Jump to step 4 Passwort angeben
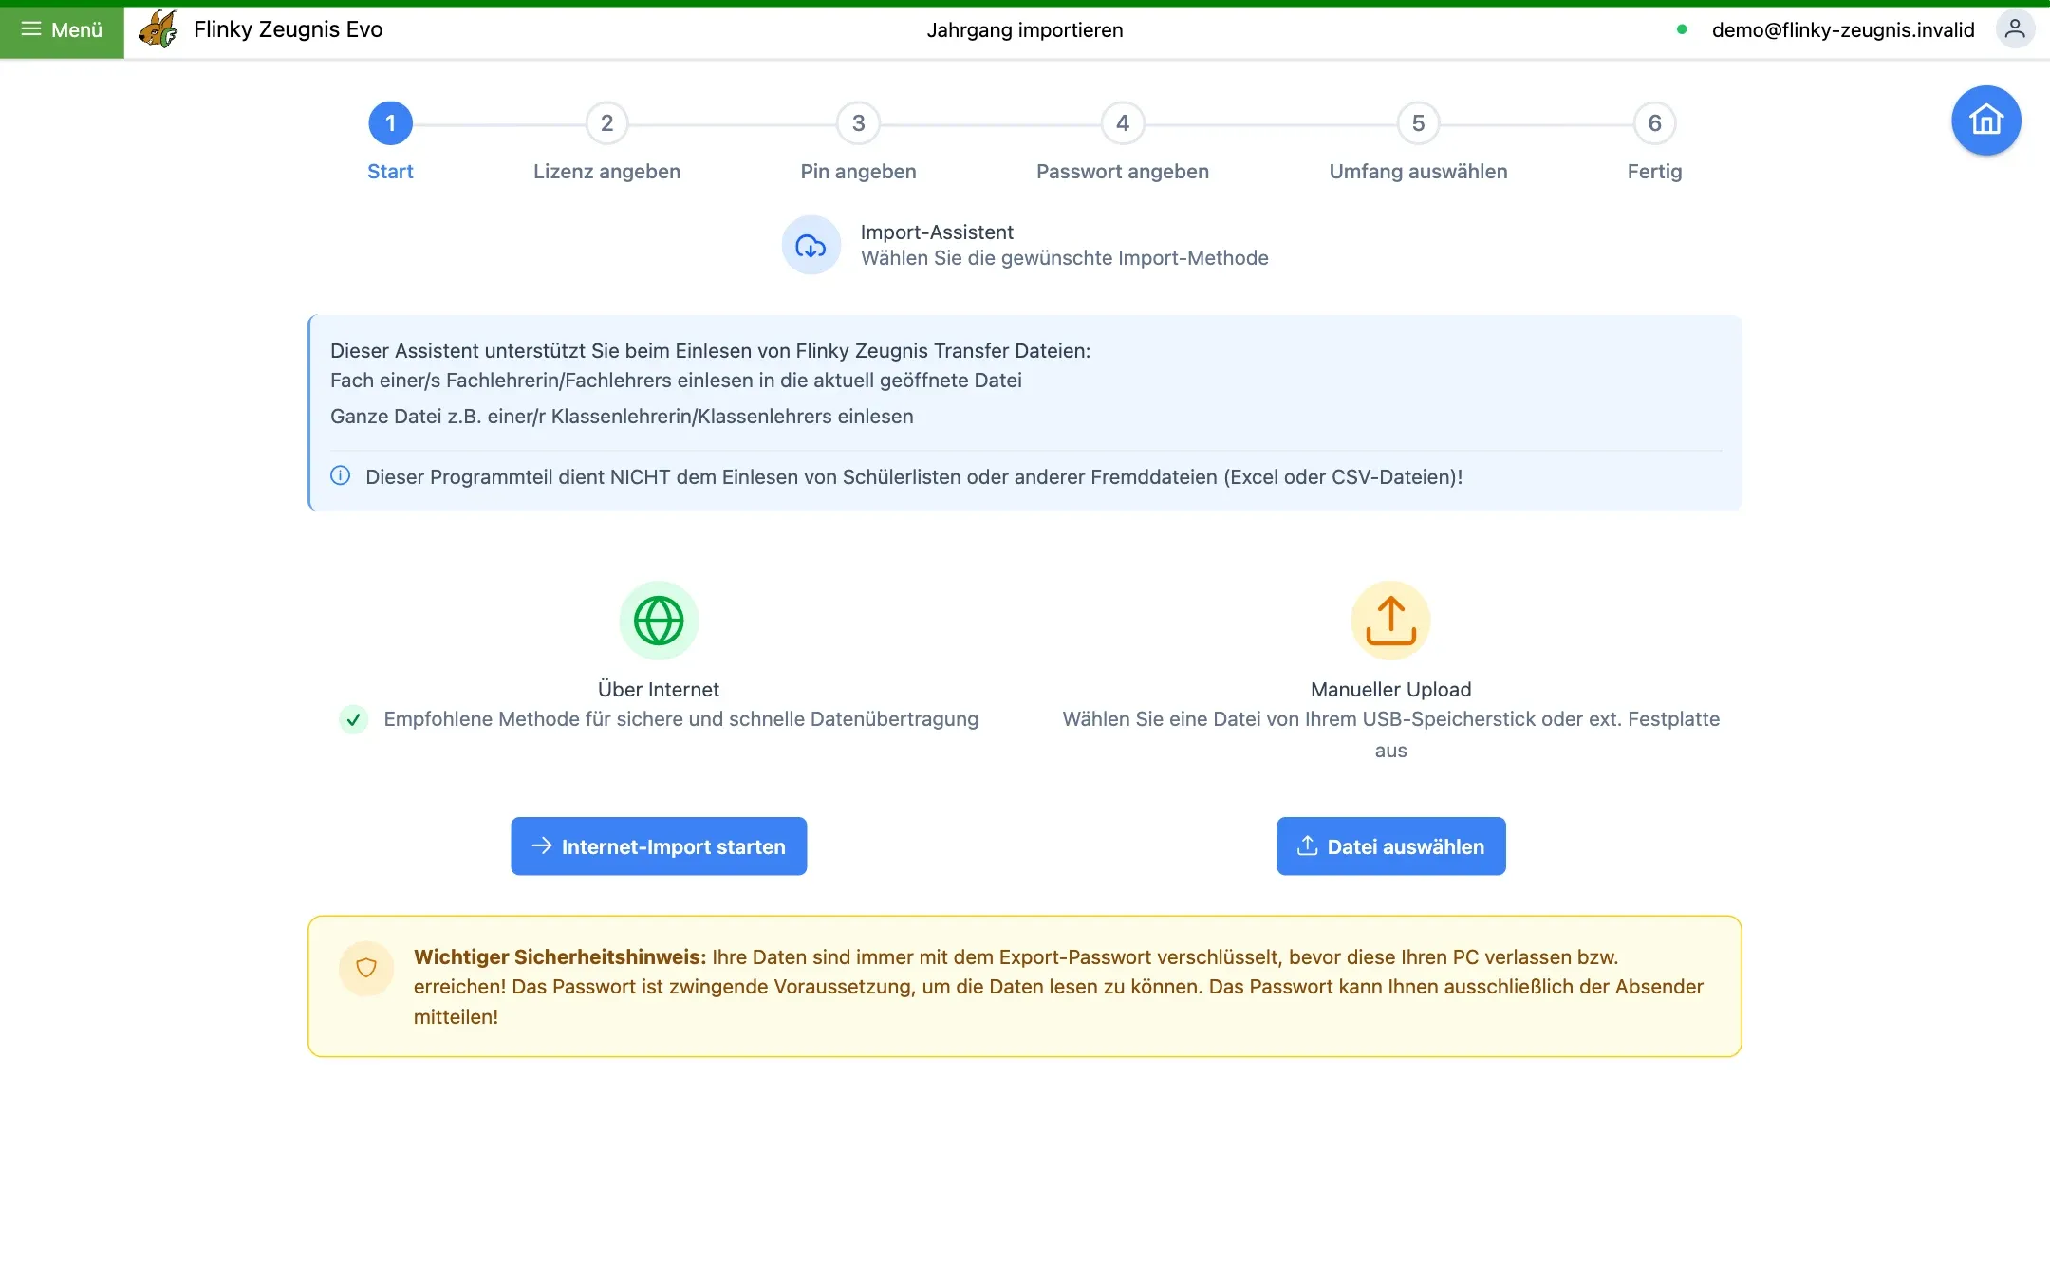 click(x=1123, y=123)
